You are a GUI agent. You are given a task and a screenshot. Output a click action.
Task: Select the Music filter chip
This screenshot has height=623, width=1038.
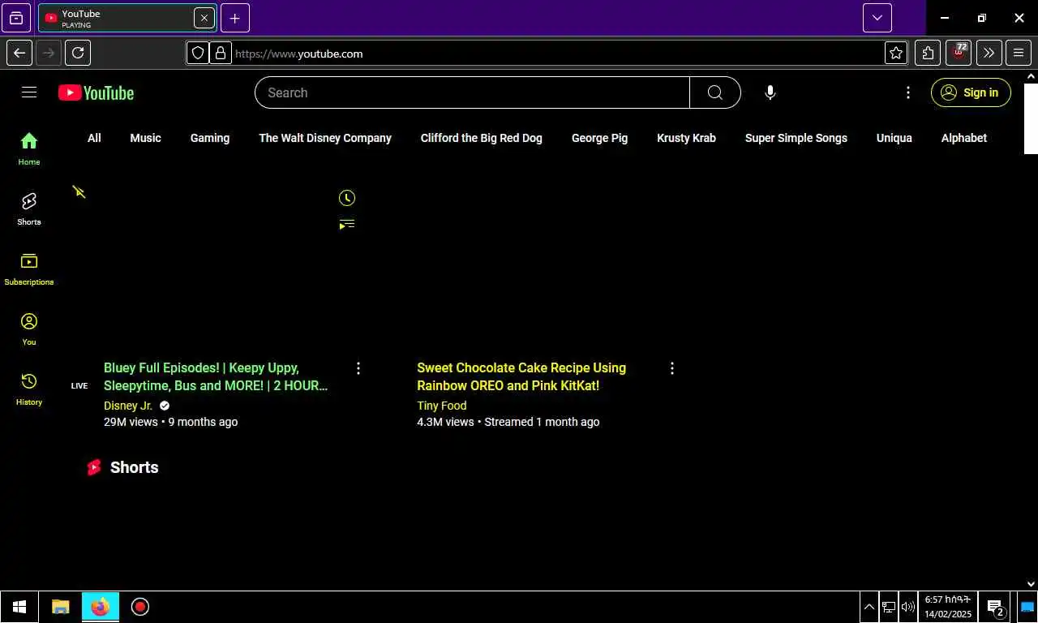point(146,138)
